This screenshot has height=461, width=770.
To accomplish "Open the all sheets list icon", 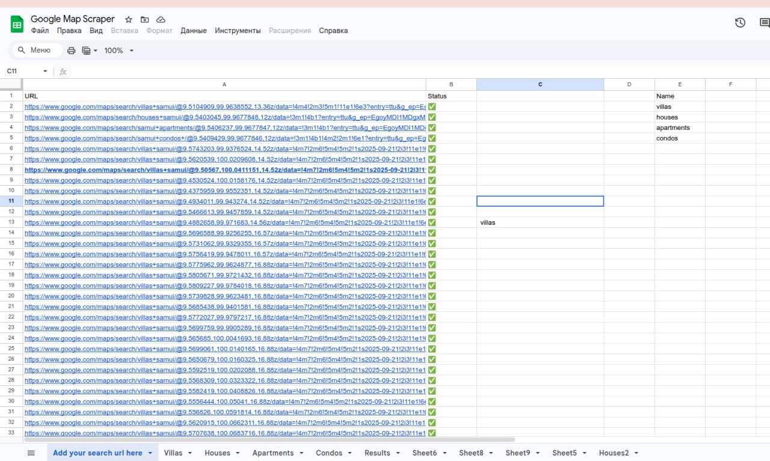I will [31, 453].
